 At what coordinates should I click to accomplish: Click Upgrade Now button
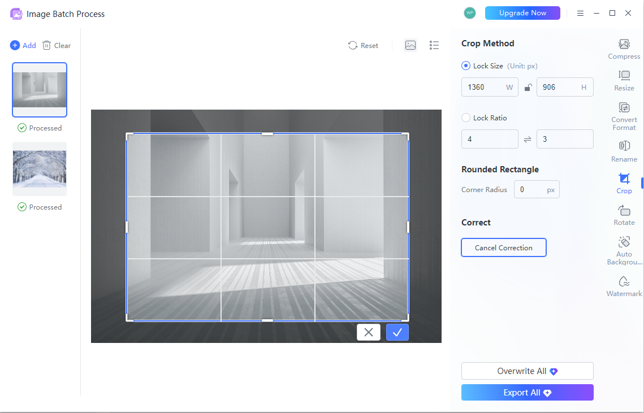[x=522, y=13]
